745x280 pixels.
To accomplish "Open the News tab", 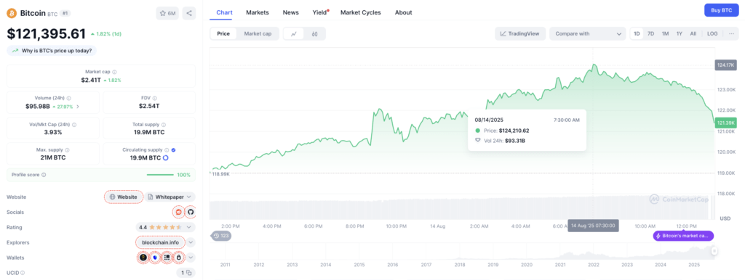I will [291, 12].
